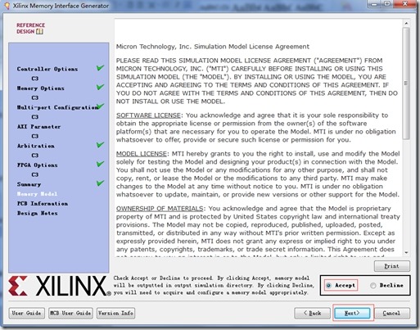
Task: Select AXI Parameter step
Action: [x=38, y=127]
